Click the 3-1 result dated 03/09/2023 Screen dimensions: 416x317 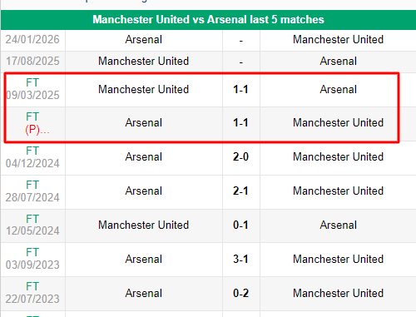240,260
